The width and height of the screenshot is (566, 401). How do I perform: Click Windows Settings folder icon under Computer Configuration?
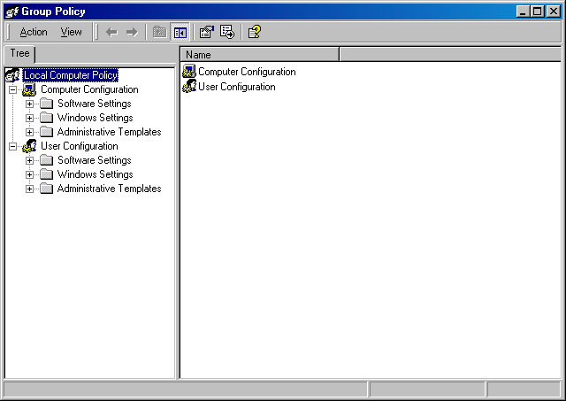click(x=46, y=118)
